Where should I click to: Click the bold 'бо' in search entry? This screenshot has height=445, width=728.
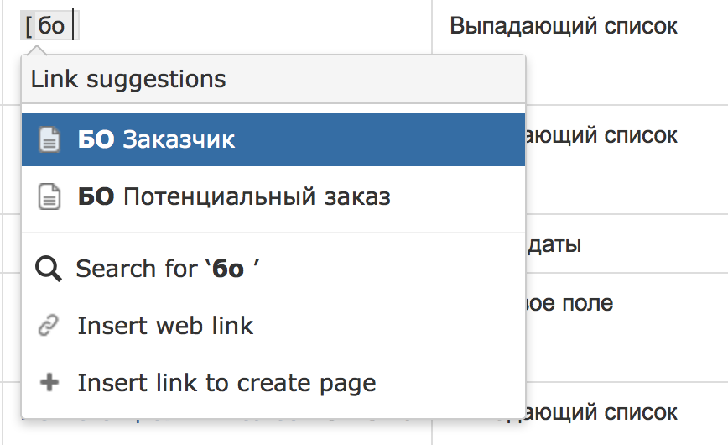tap(228, 270)
